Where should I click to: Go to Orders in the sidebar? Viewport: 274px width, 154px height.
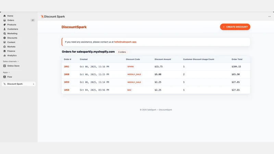tap(11, 20)
